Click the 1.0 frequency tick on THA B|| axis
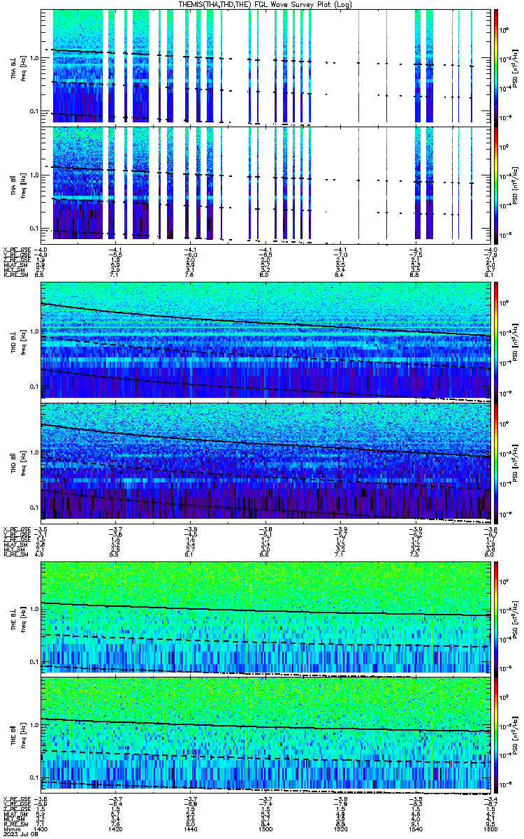The image size is (524, 839). pyautogui.click(x=35, y=176)
